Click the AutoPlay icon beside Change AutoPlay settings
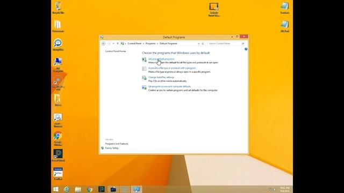This screenshot has width=344, height=193. (144, 78)
